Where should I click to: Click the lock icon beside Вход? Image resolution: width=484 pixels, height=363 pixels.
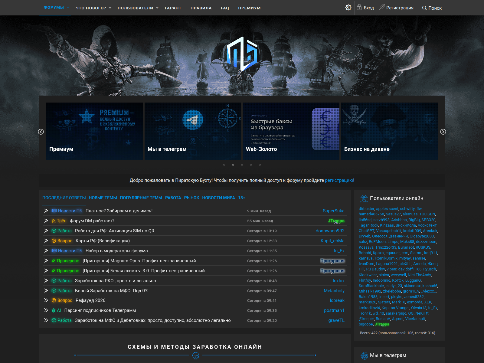click(x=359, y=7)
